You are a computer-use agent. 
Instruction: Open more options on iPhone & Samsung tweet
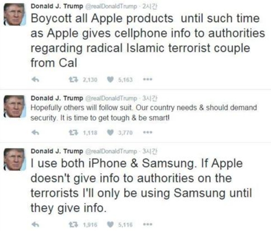pos(148,224)
